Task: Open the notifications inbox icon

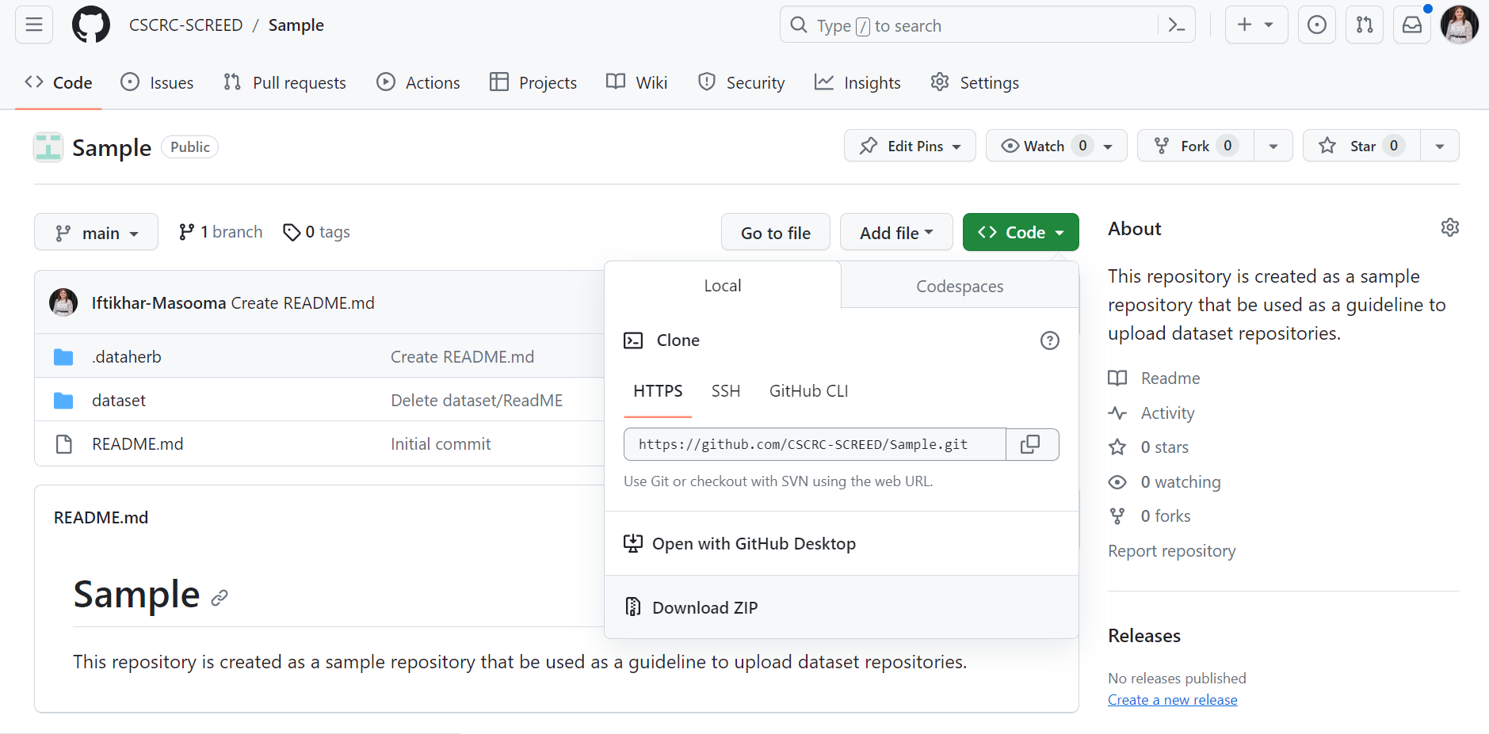Action: (x=1412, y=25)
